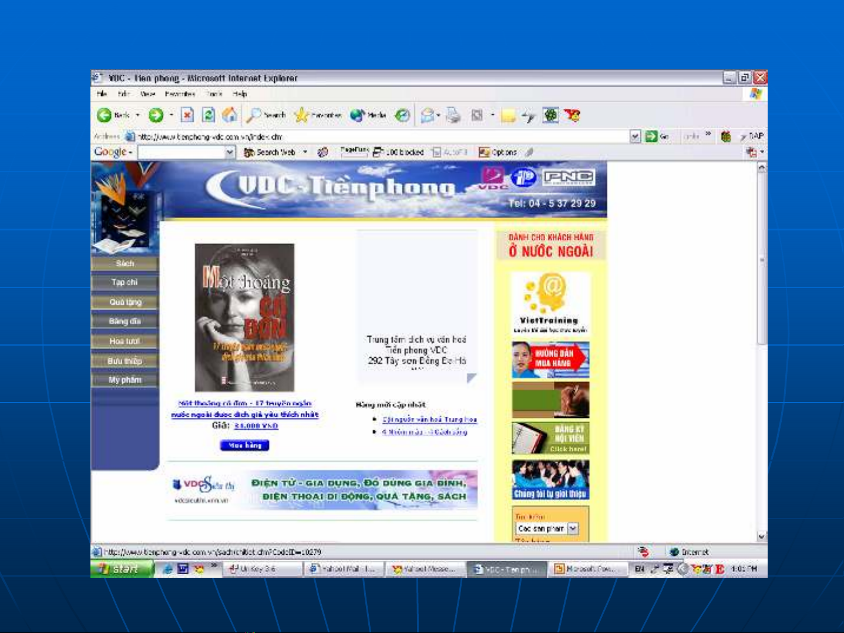Click the 'Một thoáng cô đơn' book cover

(x=244, y=317)
